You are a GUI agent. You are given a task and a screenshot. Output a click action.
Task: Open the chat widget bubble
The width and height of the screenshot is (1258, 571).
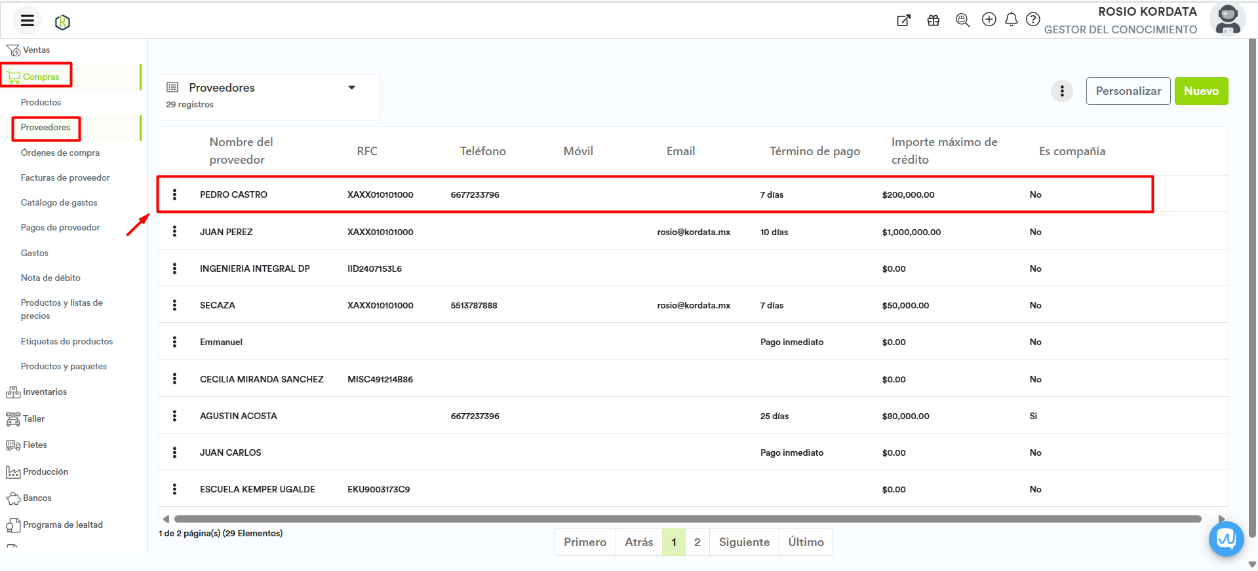tap(1226, 539)
